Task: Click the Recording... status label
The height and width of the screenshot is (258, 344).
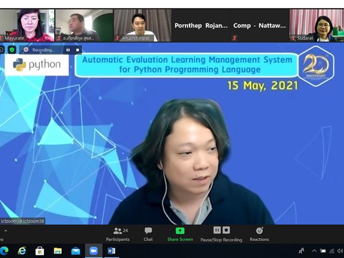Action: click(44, 50)
